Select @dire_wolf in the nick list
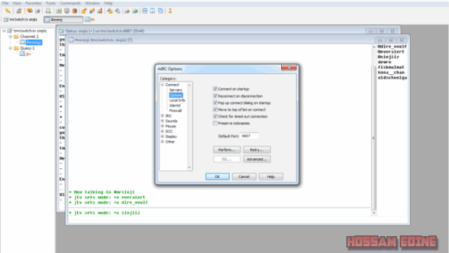This screenshot has height=253, width=449. (392, 46)
